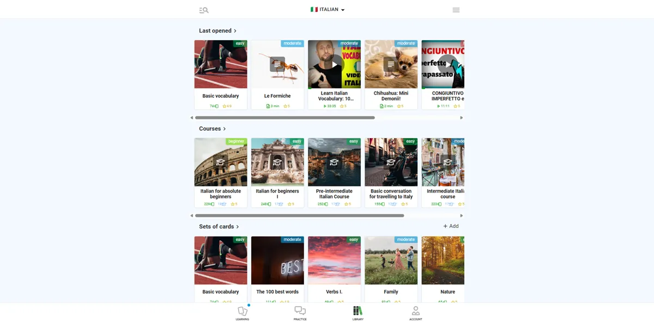Open the Verbs I. card set thumbnail
Image resolution: width=654 pixels, height=323 pixels.
point(334,260)
